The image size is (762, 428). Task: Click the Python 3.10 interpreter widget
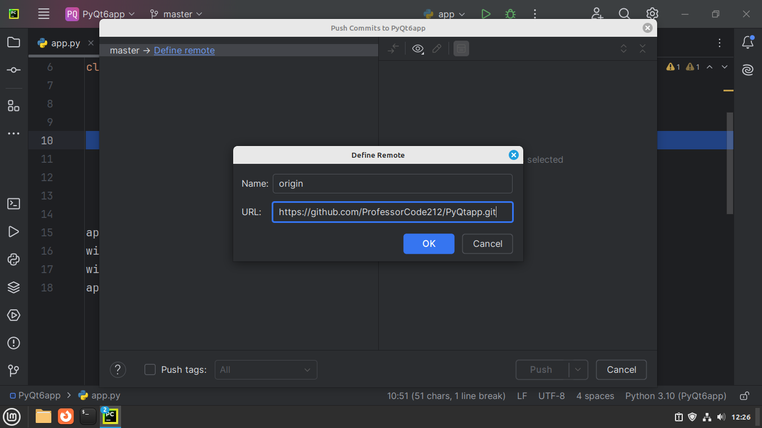676,396
